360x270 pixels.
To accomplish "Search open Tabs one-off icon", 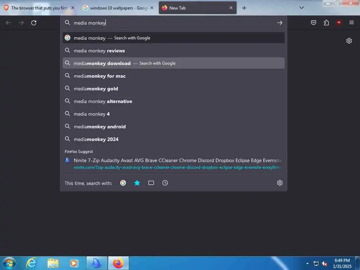I will tap(151, 183).
